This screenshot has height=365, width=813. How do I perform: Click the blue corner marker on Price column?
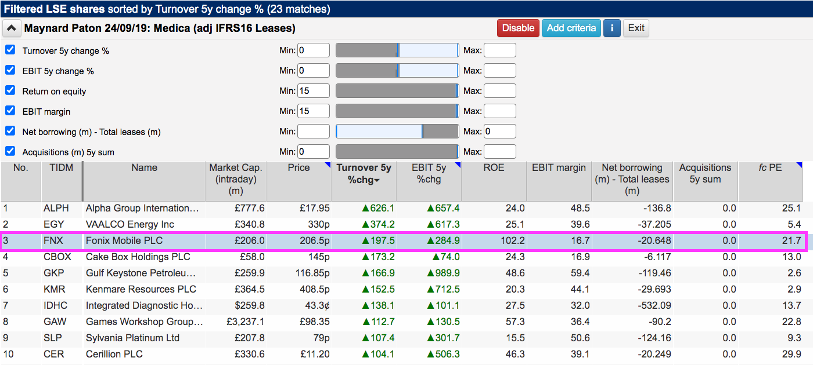pyautogui.click(x=328, y=164)
